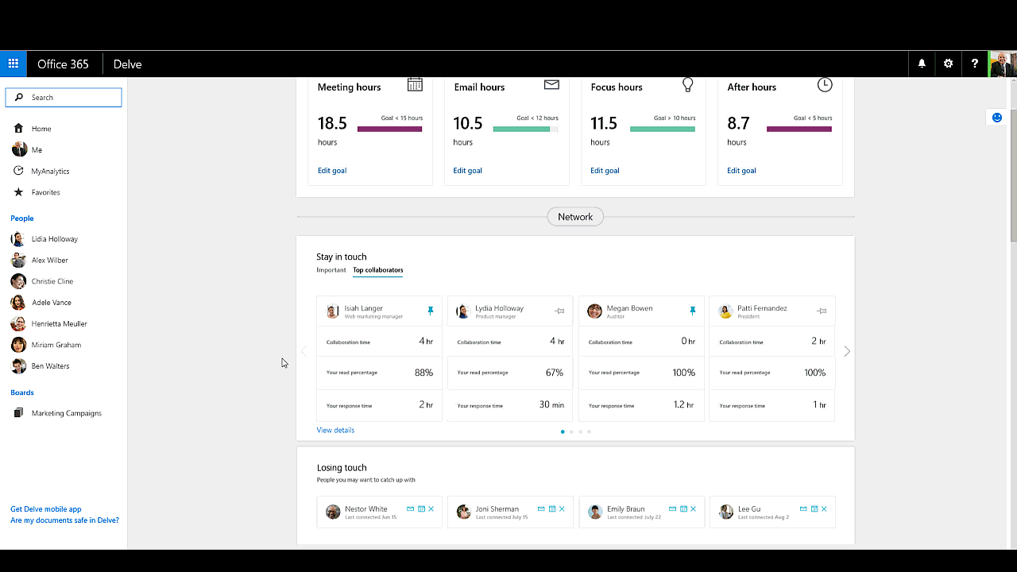The width and height of the screenshot is (1017, 572).
Task: Pin Patti Fernandez as important
Action: tap(822, 311)
